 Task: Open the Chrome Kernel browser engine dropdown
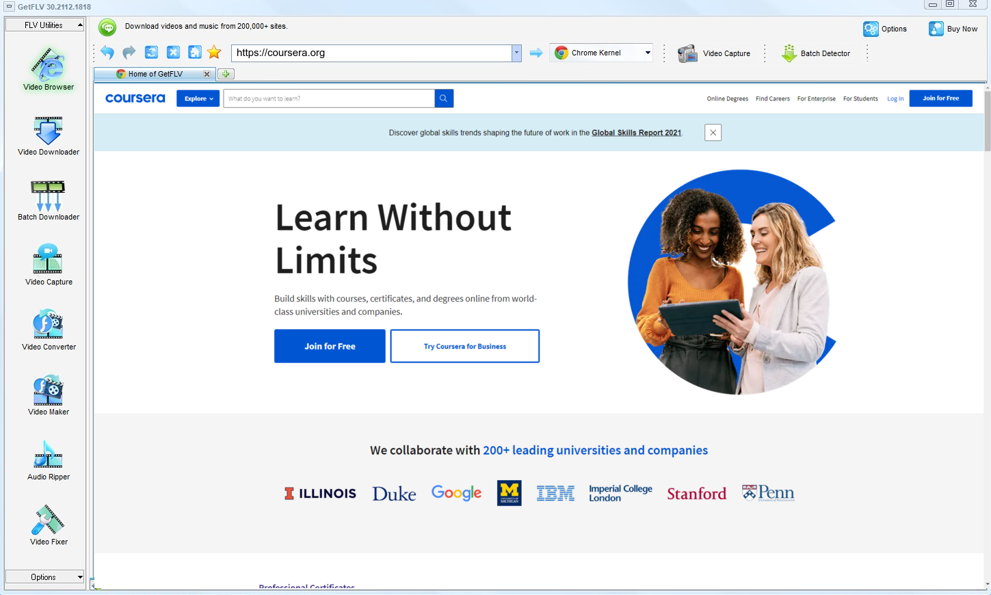coord(601,53)
